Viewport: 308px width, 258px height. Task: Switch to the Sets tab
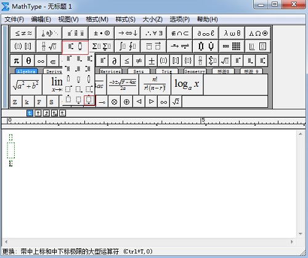point(139,71)
